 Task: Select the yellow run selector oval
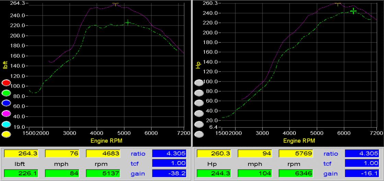(7, 134)
